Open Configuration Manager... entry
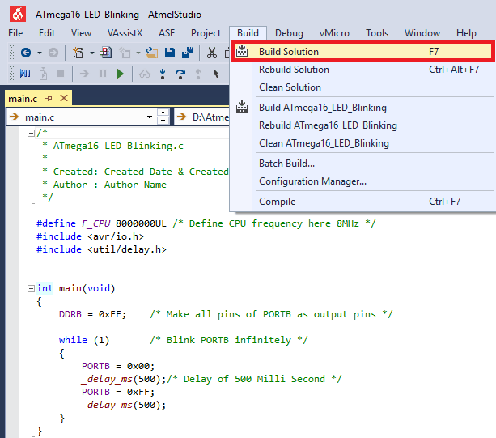The height and width of the screenshot is (438, 496). 362,181
